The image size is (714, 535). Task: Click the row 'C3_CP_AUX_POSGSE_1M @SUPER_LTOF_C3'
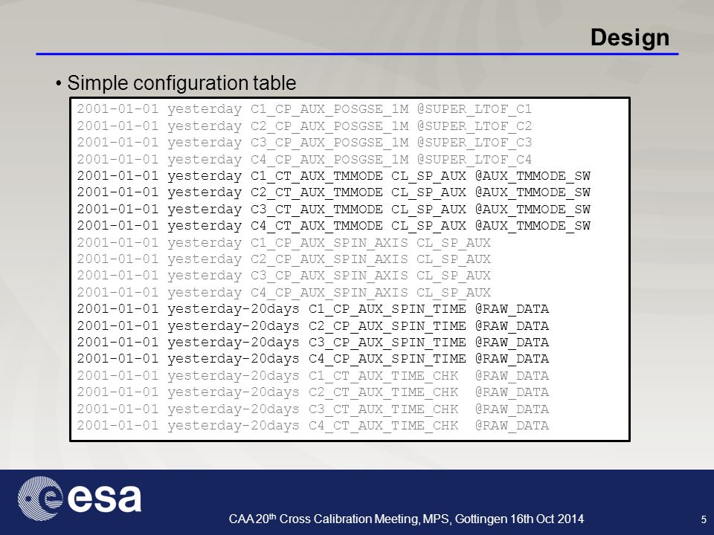(x=304, y=143)
